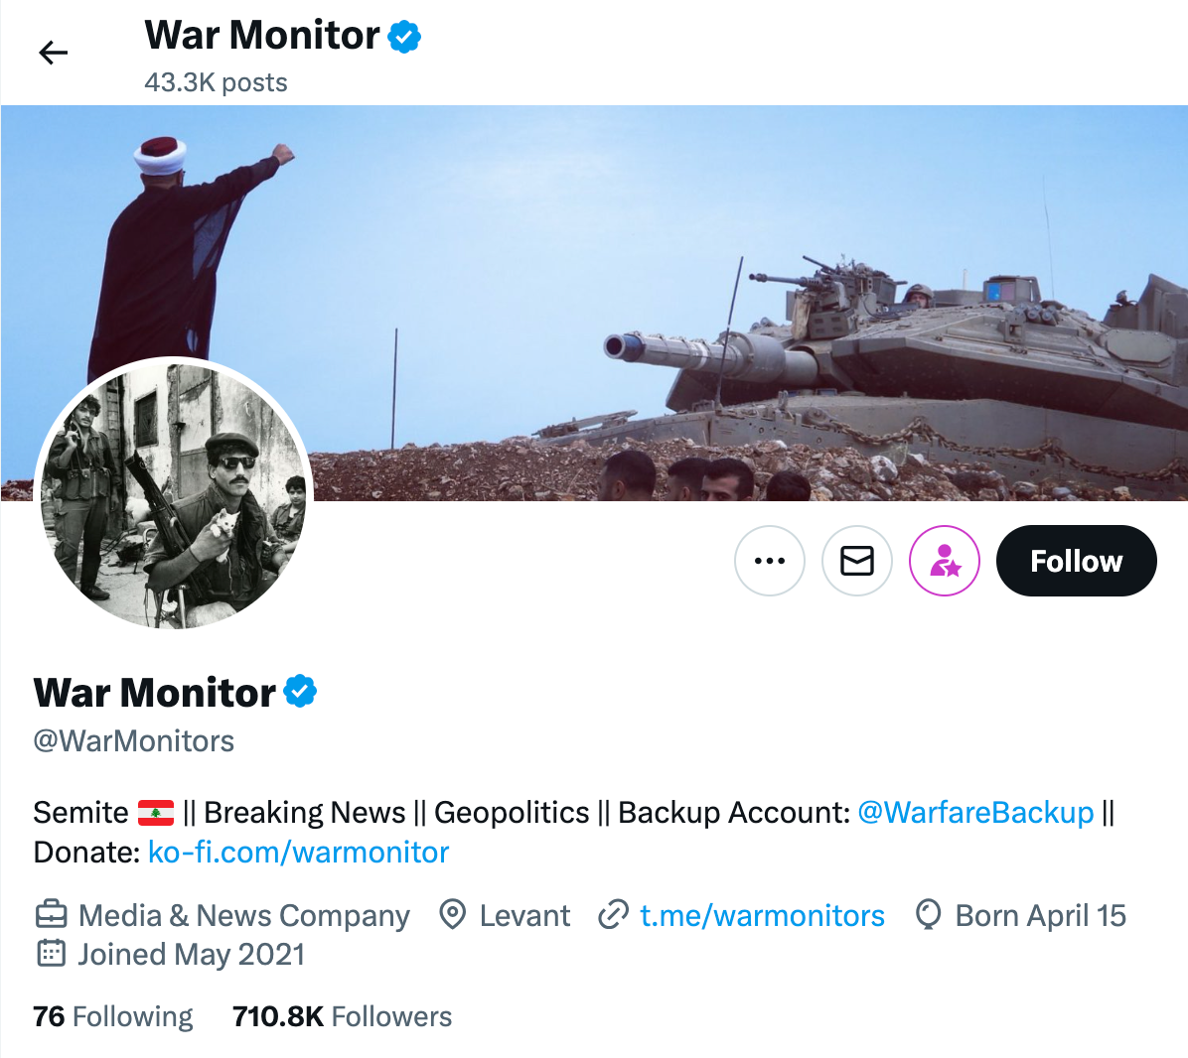Click the envelope message icon

click(857, 561)
